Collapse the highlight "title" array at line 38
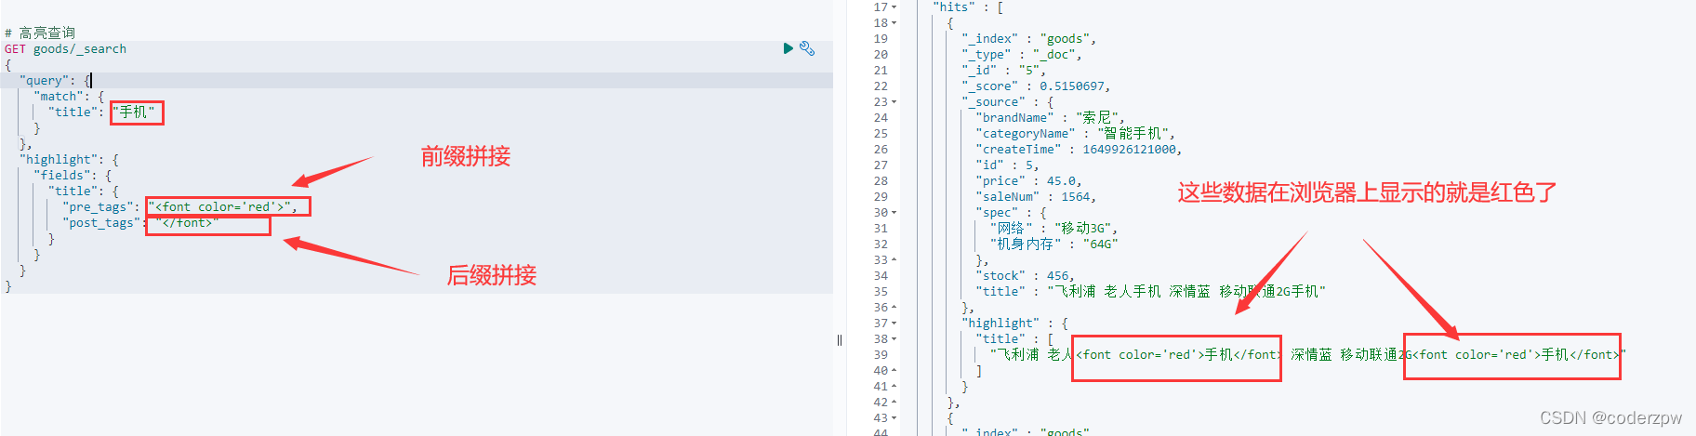 coord(894,339)
